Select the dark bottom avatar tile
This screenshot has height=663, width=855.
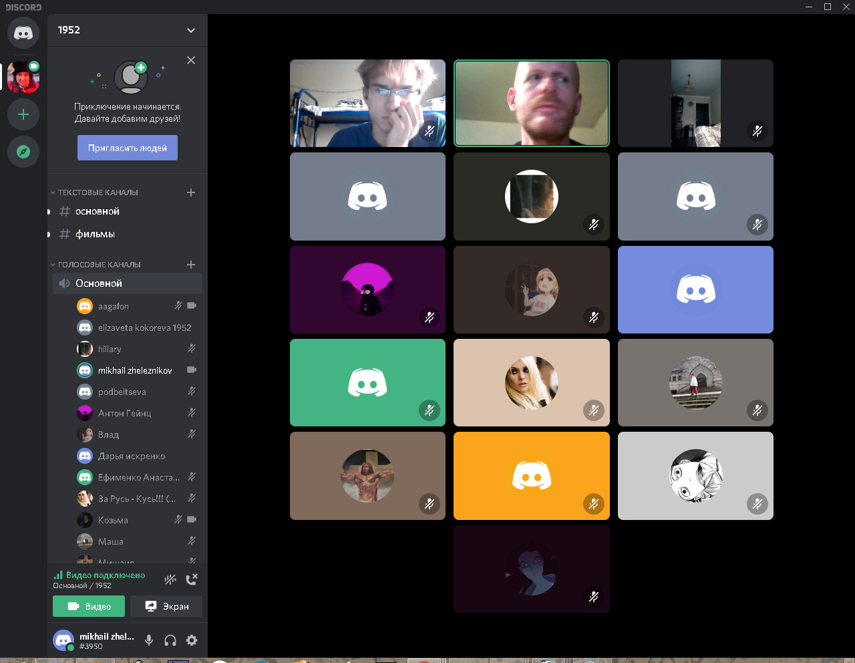point(532,569)
